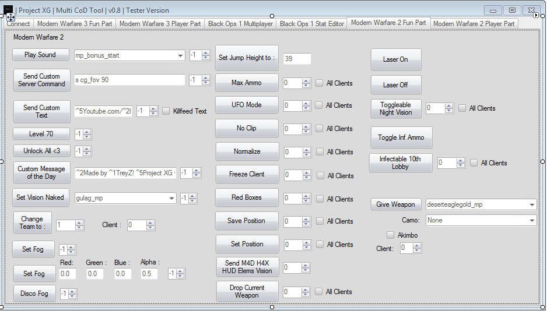This screenshot has height=311, width=547.
Task: Click the Infectable 10th Lobby button
Action: [401, 162]
